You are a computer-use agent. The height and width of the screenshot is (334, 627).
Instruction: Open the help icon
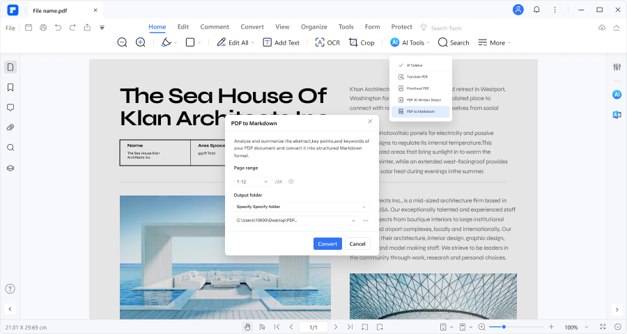10,289
